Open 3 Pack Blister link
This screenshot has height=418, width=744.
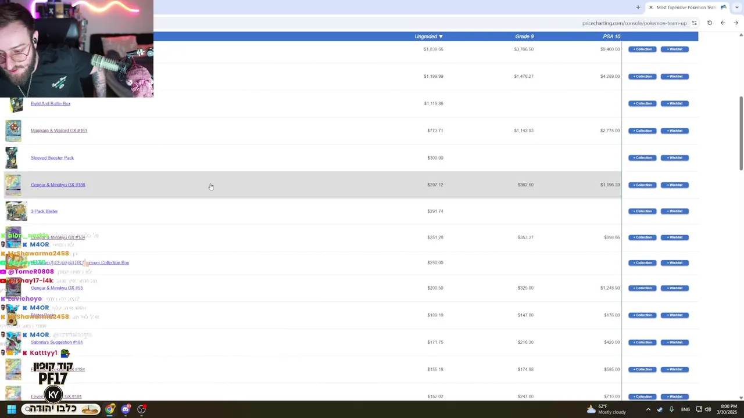click(44, 211)
